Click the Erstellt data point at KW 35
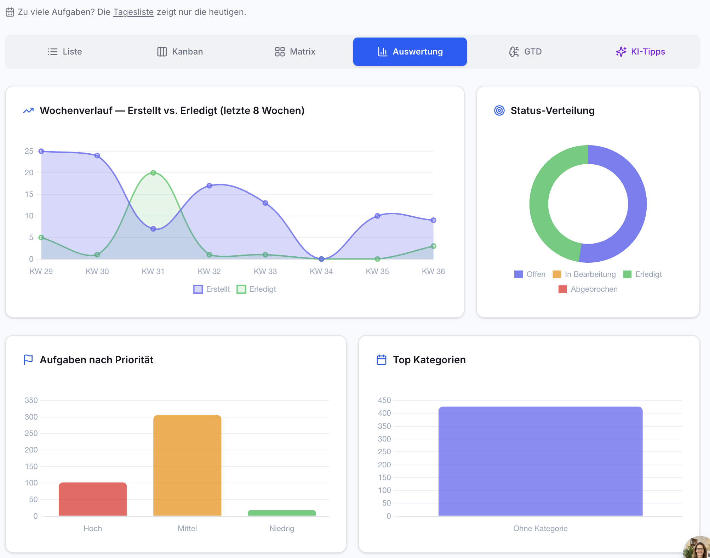Image resolution: width=710 pixels, height=558 pixels. click(x=377, y=216)
